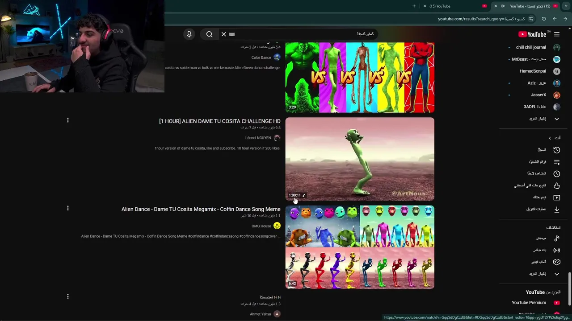572x321 pixels.
Task: Reload the page with browser refresh icon
Action: click(544, 19)
